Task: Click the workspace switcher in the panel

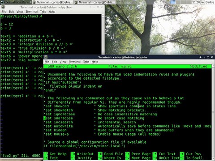Action: tap(181, 2)
